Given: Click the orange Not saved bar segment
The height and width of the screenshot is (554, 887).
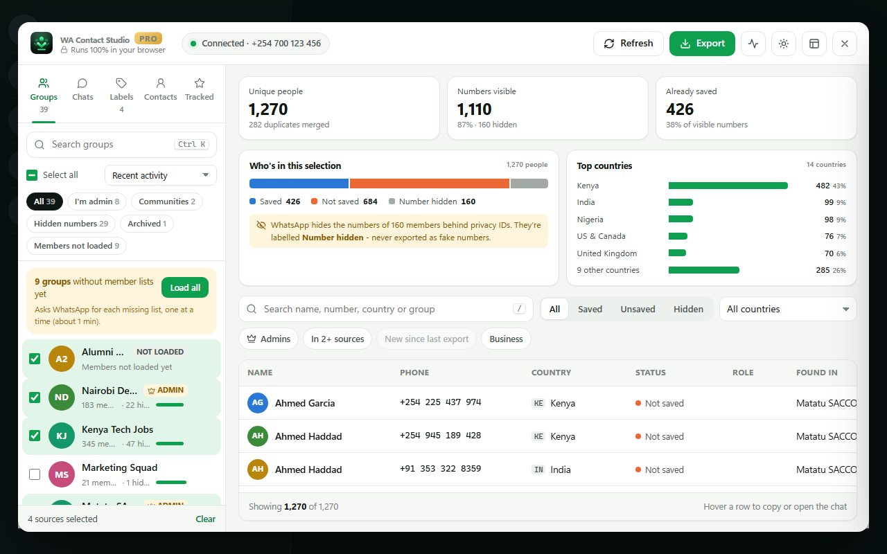Looking at the screenshot, I should point(430,184).
